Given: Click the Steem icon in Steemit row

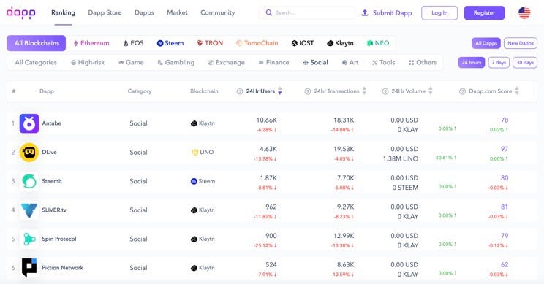Looking at the screenshot, I should coord(194,181).
